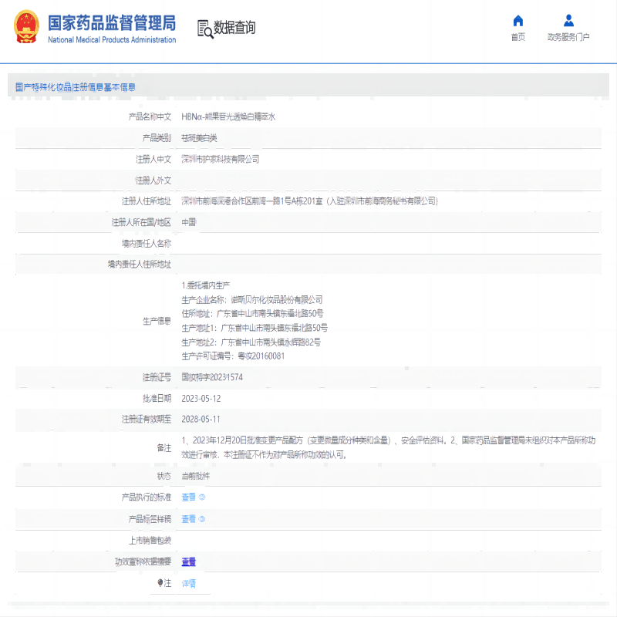The image size is (617, 617).
Task: Open 详情 link in the 注 row
Action: point(188,583)
